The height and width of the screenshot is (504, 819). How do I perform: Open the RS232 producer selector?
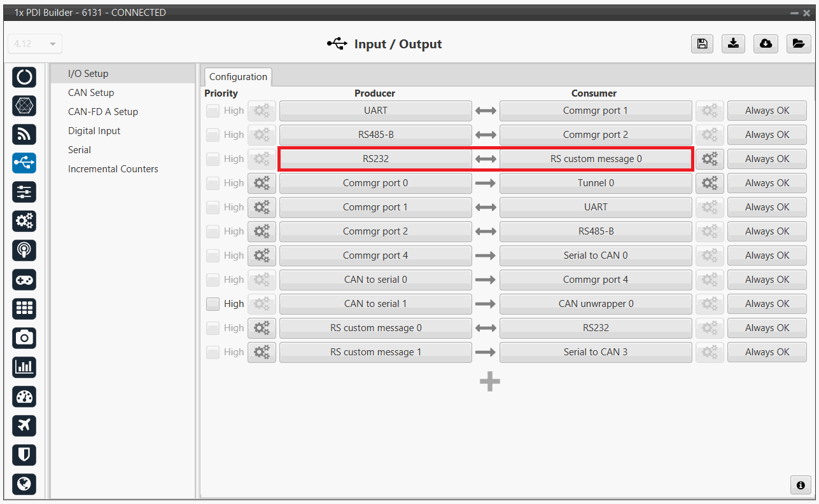pos(375,159)
